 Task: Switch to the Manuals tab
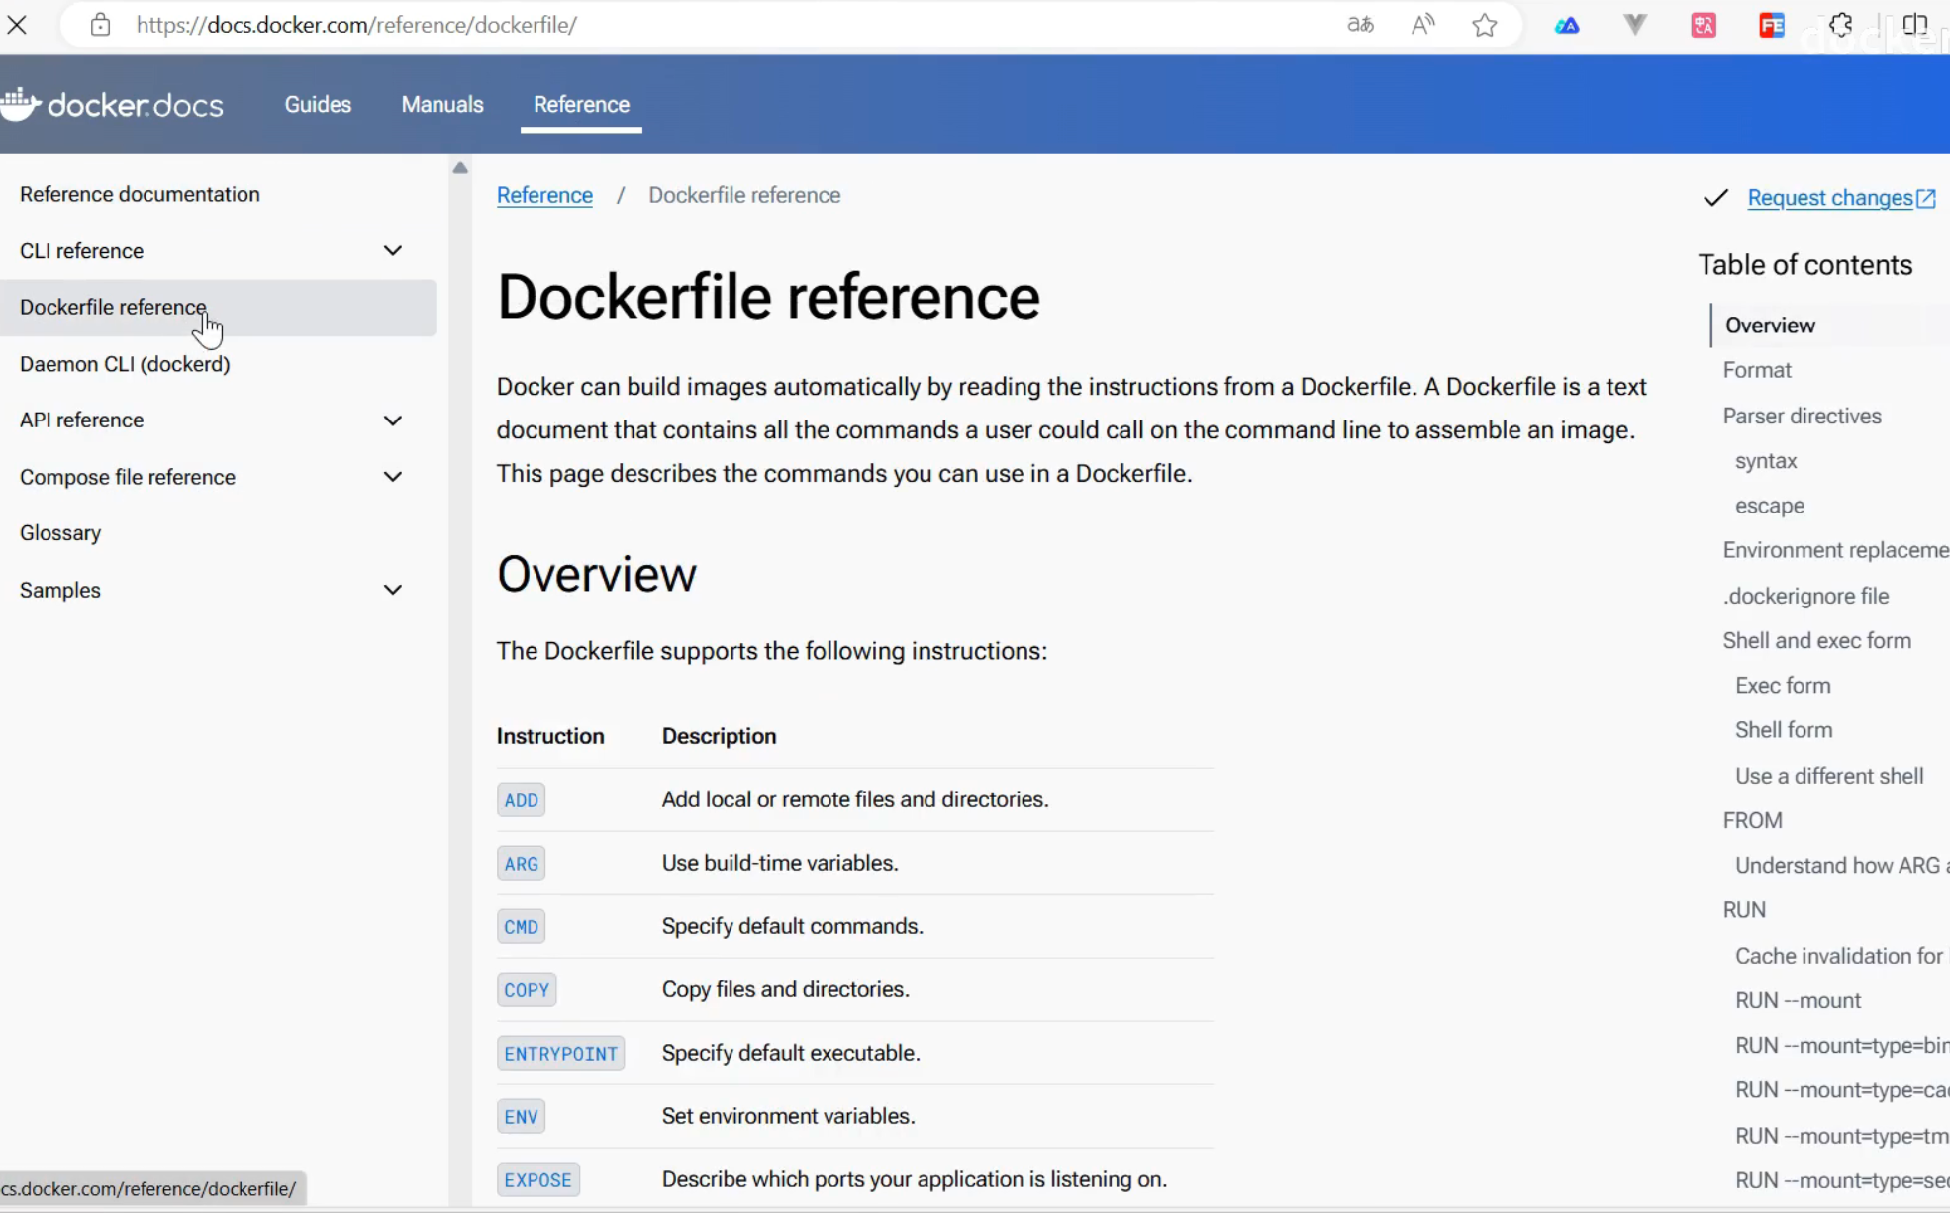[442, 105]
